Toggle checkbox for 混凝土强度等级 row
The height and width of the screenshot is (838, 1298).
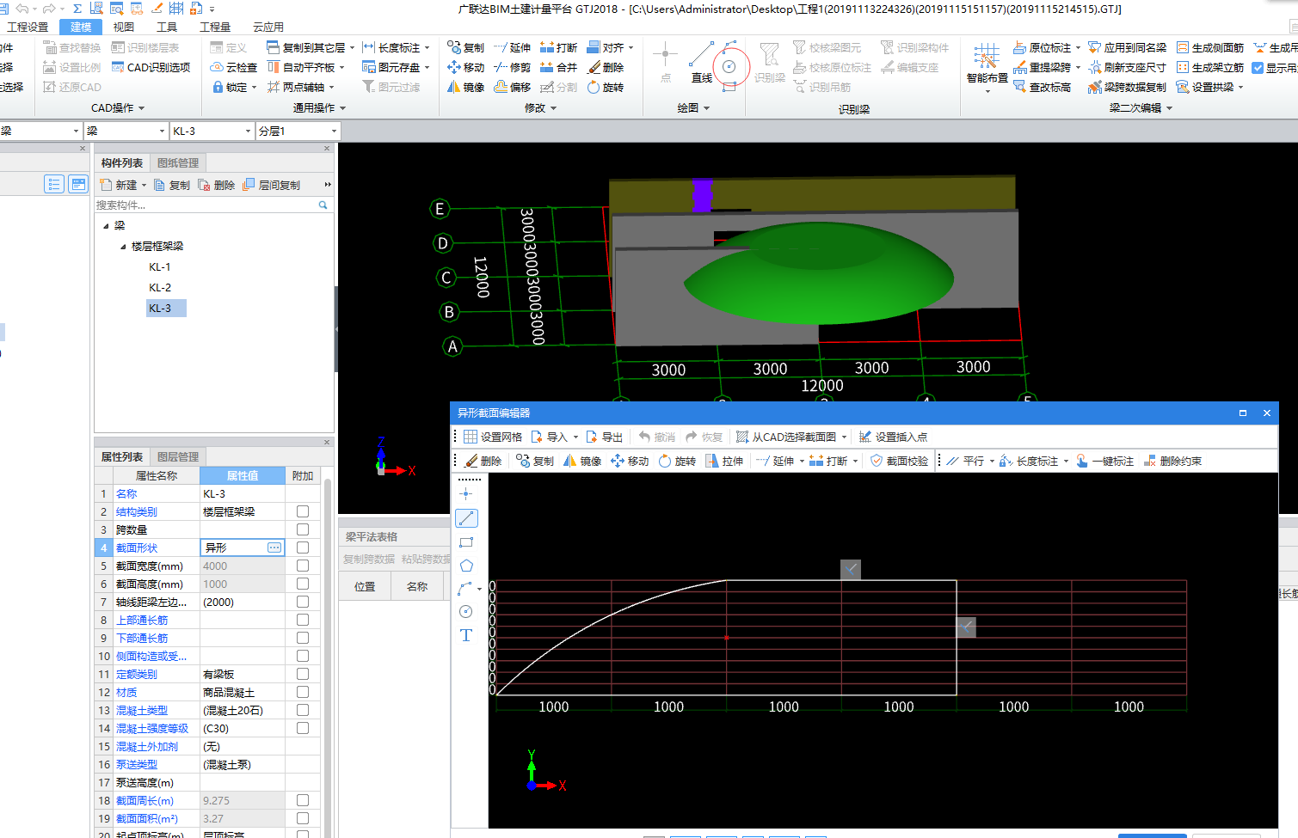point(303,728)
